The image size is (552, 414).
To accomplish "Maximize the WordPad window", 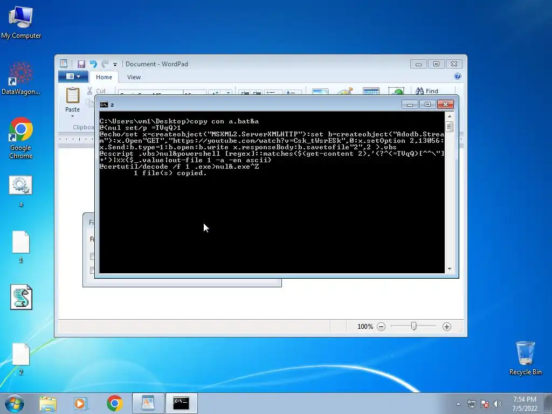I will 436,64.
